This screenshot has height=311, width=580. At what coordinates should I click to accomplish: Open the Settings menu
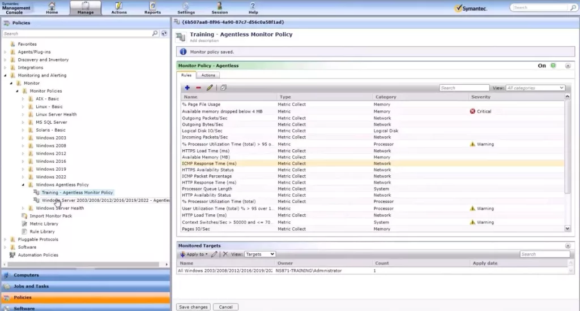pos(186,8)
